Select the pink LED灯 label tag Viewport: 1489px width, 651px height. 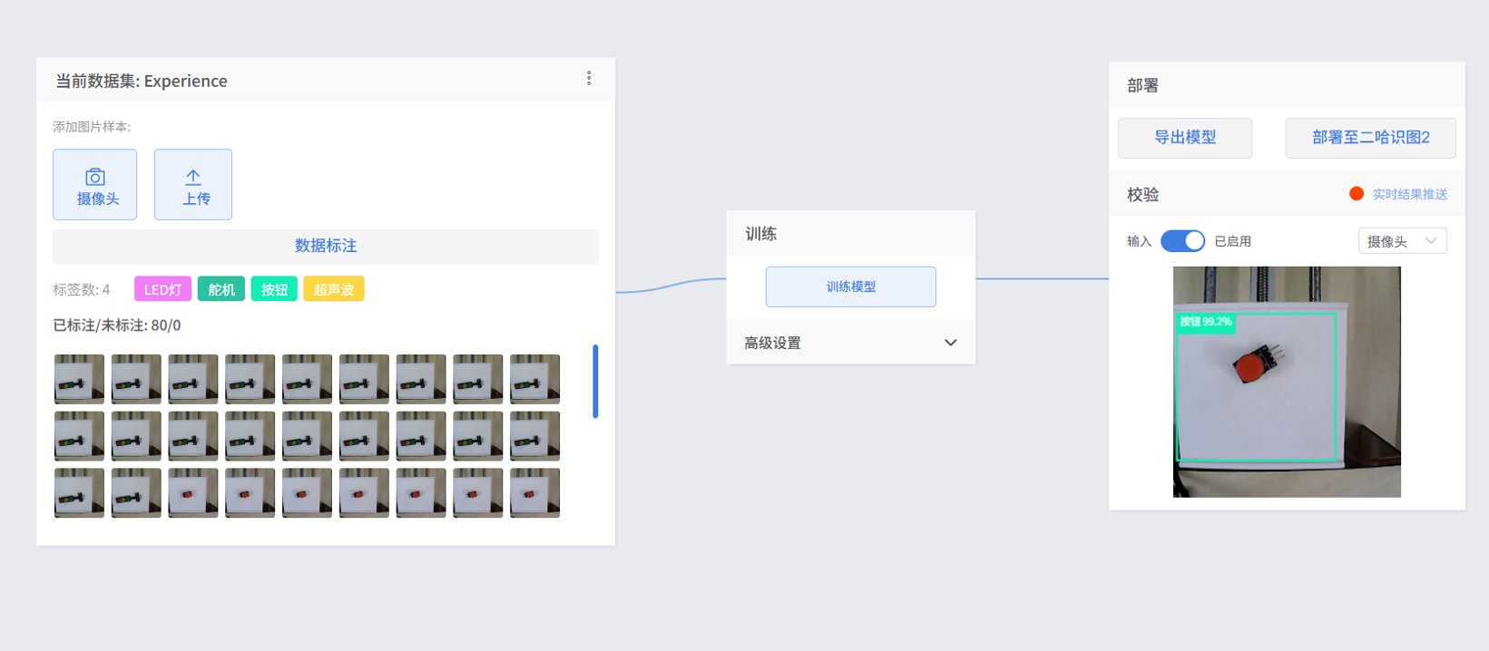(163, 289)
